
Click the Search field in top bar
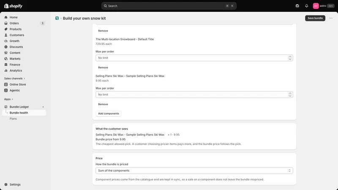(x=169, y=6)
